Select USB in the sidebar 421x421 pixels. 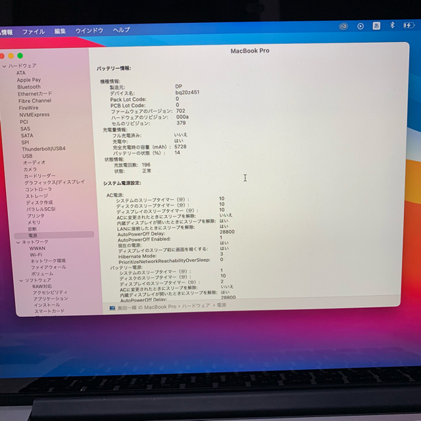point(28,156)
